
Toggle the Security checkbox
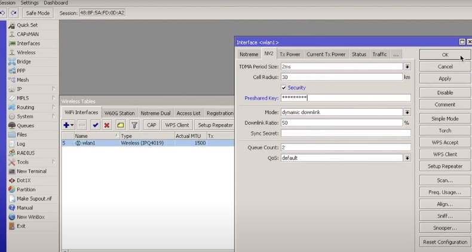click(x=283, y=88)
